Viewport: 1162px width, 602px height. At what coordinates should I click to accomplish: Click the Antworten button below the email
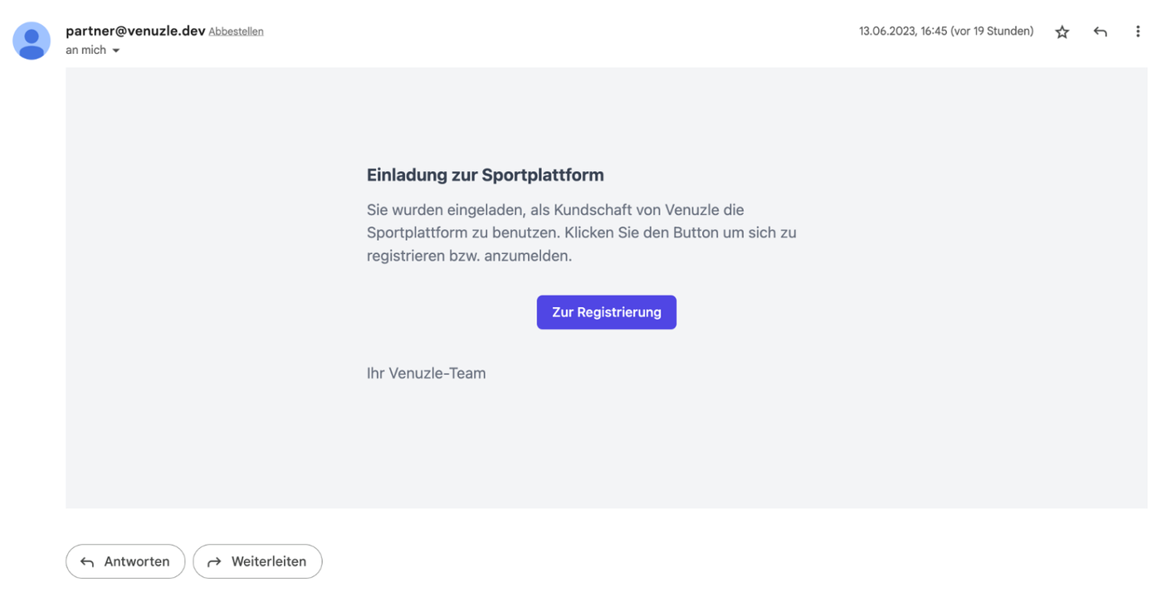tap(125, 561)
